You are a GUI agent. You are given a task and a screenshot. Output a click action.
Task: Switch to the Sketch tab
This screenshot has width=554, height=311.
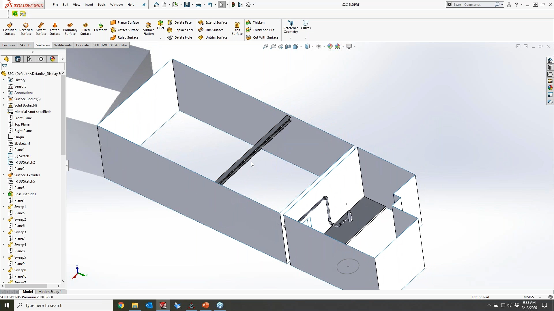click(25, 45)
